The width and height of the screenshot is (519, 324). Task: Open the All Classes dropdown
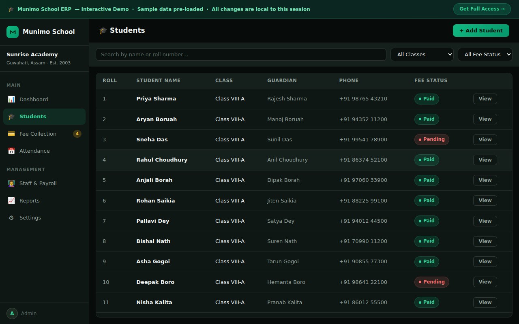pyautogui.click(x=422, y=55)
